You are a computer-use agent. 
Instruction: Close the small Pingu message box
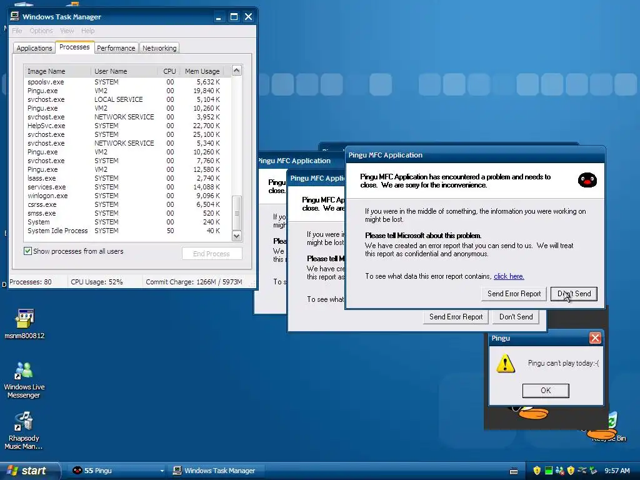[595, 338]
